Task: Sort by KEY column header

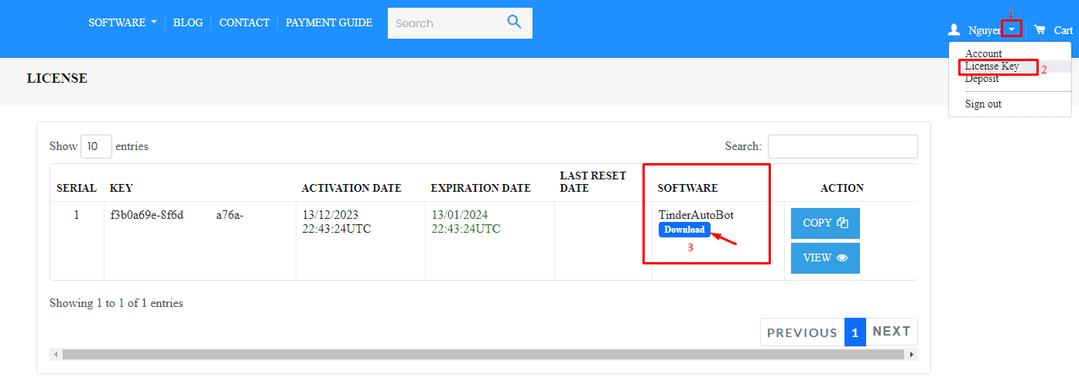Action: click(x=122, y=188)
